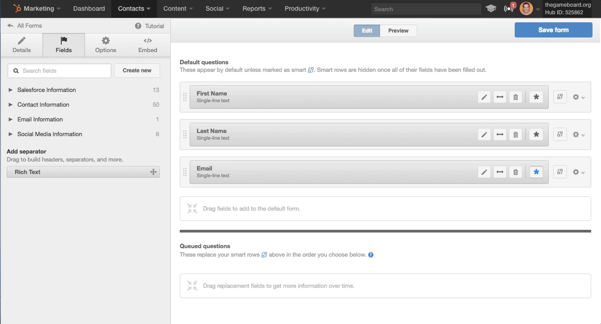This screenshot has width=601, height=324.
Task: Click the width resize arrows icon for Email
Action: (500, 172)
